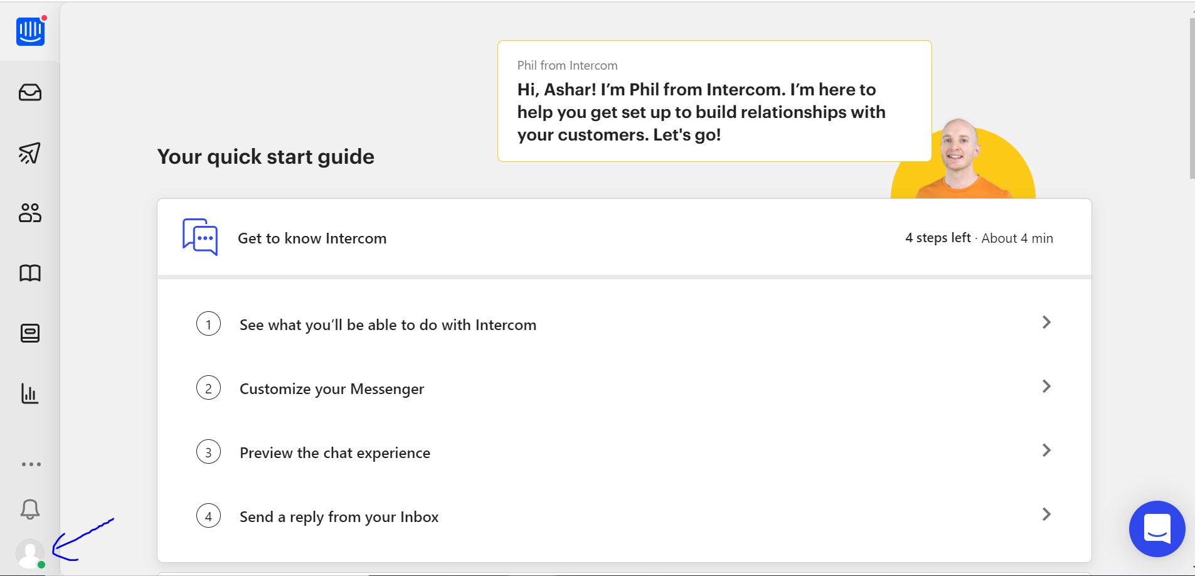
Task: Open the user profile avatar
Action: tap(30, 554)
